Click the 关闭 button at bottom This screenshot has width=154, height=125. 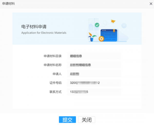tap(86, 120)
